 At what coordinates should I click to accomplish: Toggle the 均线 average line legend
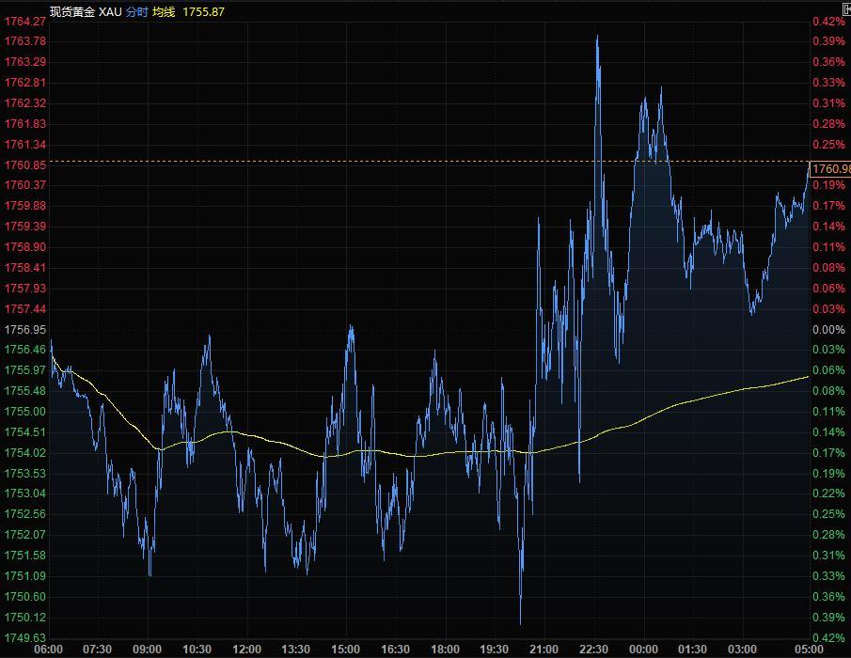coord(167,11)
